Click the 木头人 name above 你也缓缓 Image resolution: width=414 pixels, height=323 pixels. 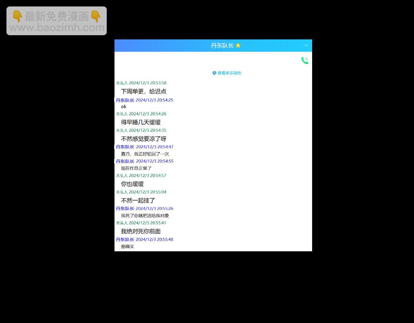pos(121,175)
